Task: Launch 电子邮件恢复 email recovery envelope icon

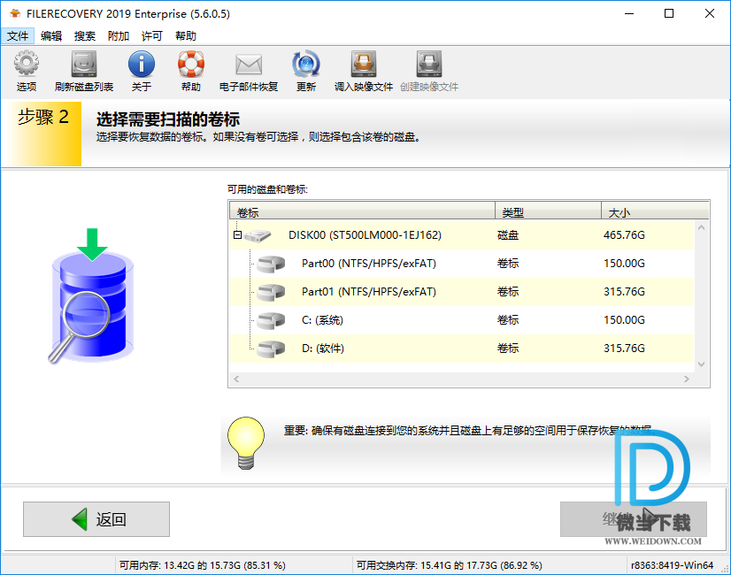Action: click(x=249, y=65)
